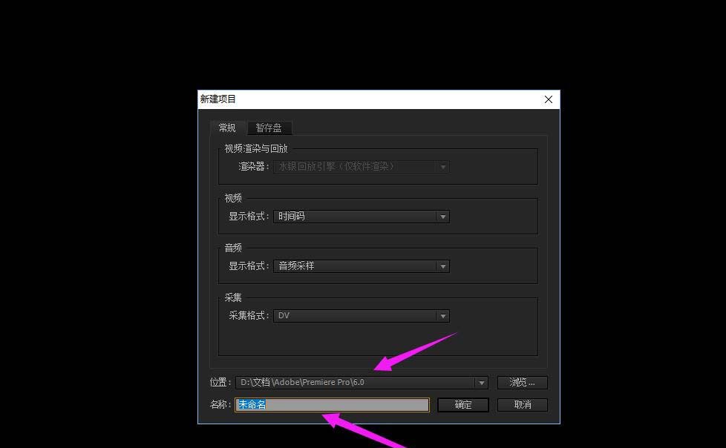The image size is (726, 448).
Task: Click the X icon to close the dialog
Action: point(548,99)
